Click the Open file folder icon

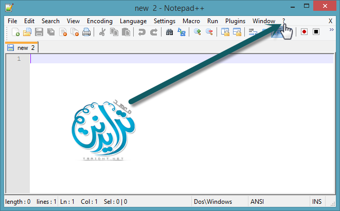pos(27,32)
